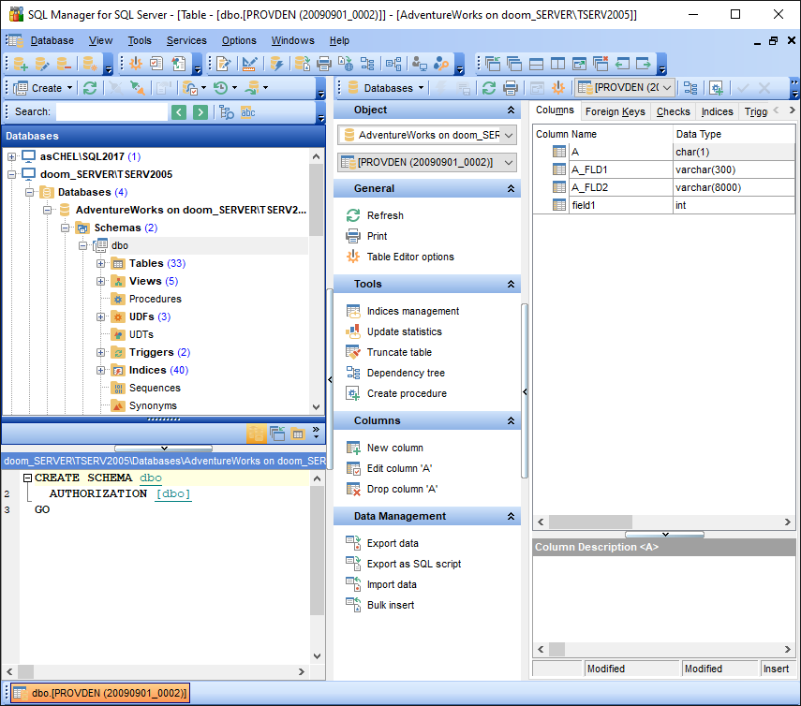
Task: Click the Export data link
Action: (x=393, y=543)
